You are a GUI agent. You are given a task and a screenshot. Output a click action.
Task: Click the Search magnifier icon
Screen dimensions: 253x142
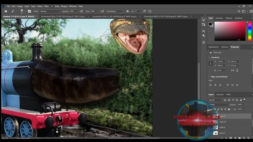pos(239,11)
